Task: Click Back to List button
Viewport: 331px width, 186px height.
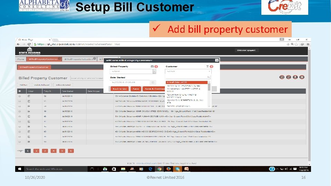Action: pos(120,89)
